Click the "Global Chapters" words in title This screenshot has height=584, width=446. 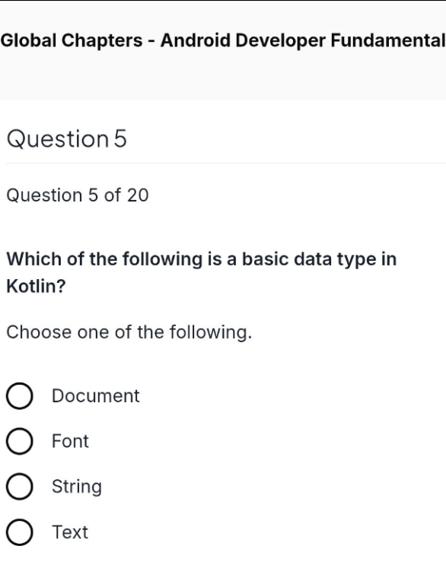72,40
